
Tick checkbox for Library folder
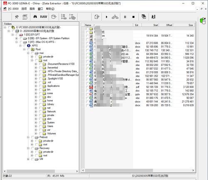pyautogui.click(x=40, y=104)
